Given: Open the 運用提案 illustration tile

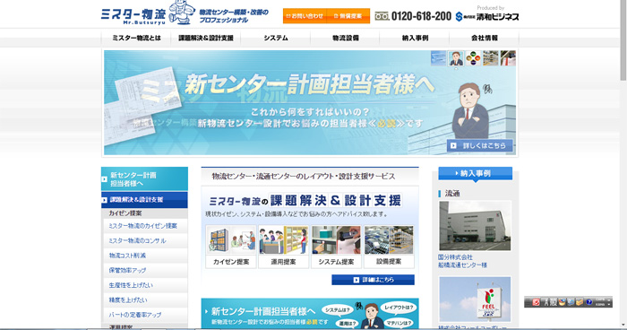Looking at the screenshot, I should click(x=284, y=247).
